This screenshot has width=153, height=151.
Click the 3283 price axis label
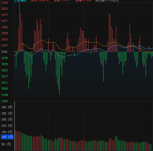pyautogui.click(x=5, y=9)
